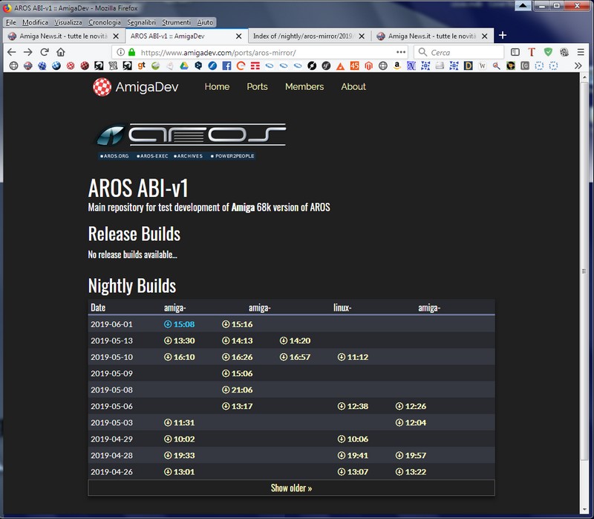Expand older builds with Show older

[291, 488]
